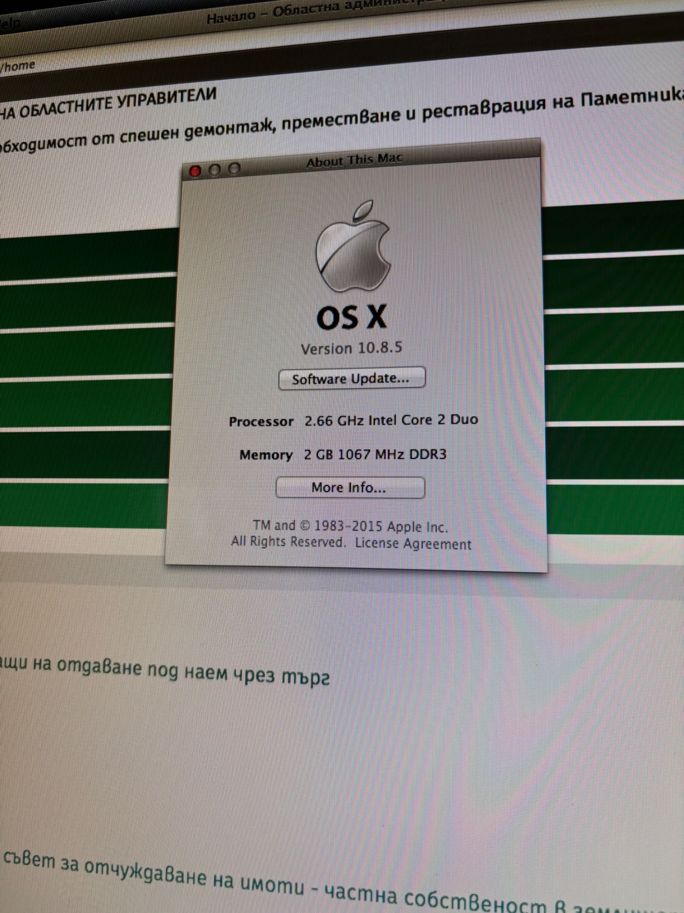Click the Memory label
This screenshot has height=913, width=684.
pyautogui.click(x=266, y=455)
